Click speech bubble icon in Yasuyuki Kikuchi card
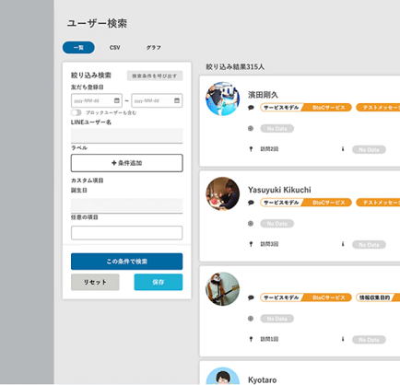The width and height of the screenshot is (400, 385). (251, 203)
